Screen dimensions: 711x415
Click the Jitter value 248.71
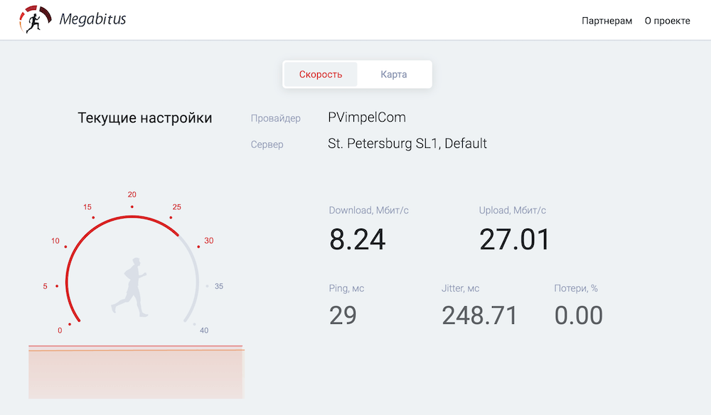pyautogui.click(x=479, y=315)
